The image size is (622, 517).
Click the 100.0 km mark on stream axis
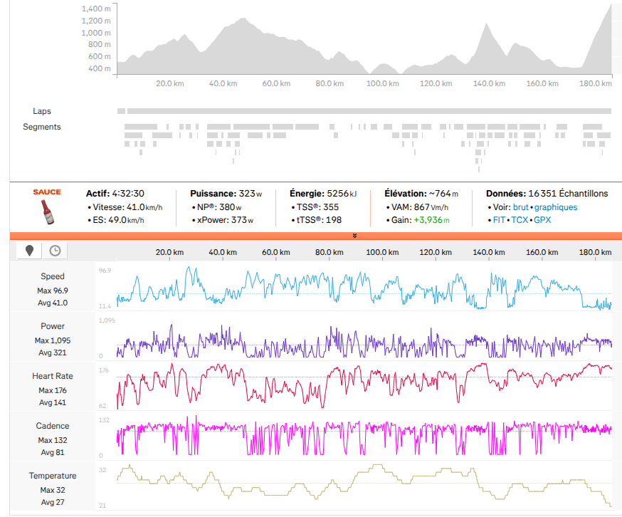(x=382, y=252)
